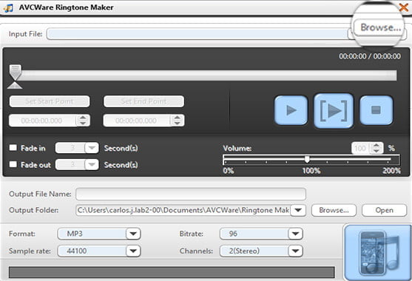Open the output folder with Open button

click(384, 210)
